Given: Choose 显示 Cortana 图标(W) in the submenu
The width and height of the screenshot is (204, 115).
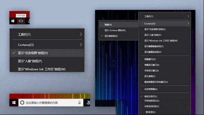Looking at the screenshot, I should point(119,30).
